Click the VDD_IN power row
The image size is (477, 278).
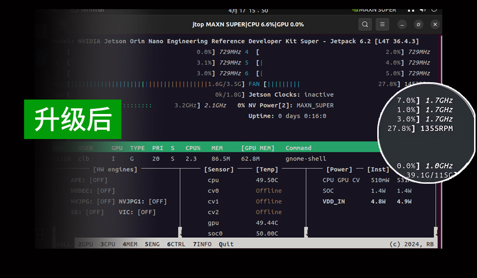pos(367,202)
